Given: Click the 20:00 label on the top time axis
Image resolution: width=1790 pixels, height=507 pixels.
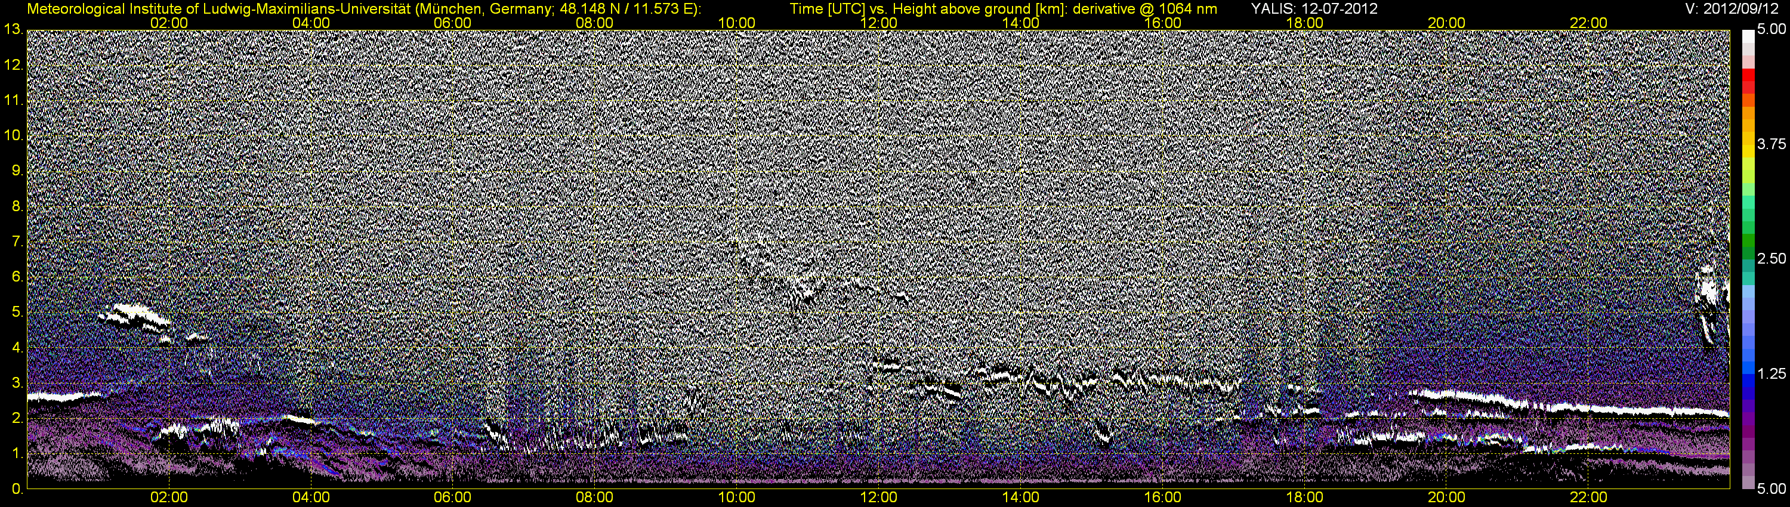Looking at the screenshot, I should coord(1446,23).
